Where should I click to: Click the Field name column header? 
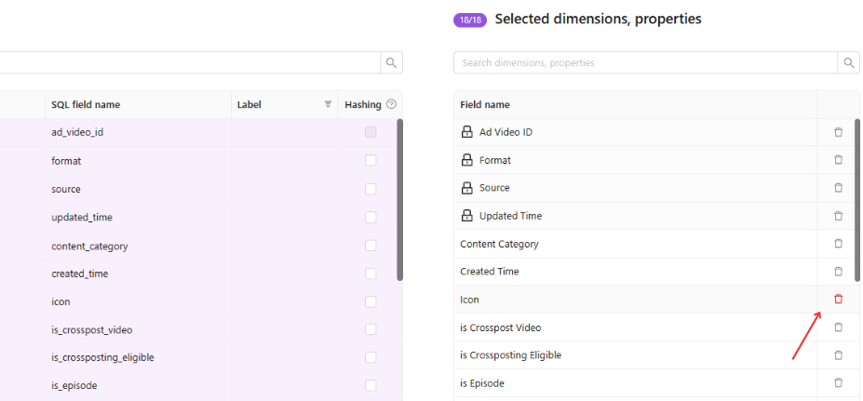pyautogui.click(x=485, y=104)
